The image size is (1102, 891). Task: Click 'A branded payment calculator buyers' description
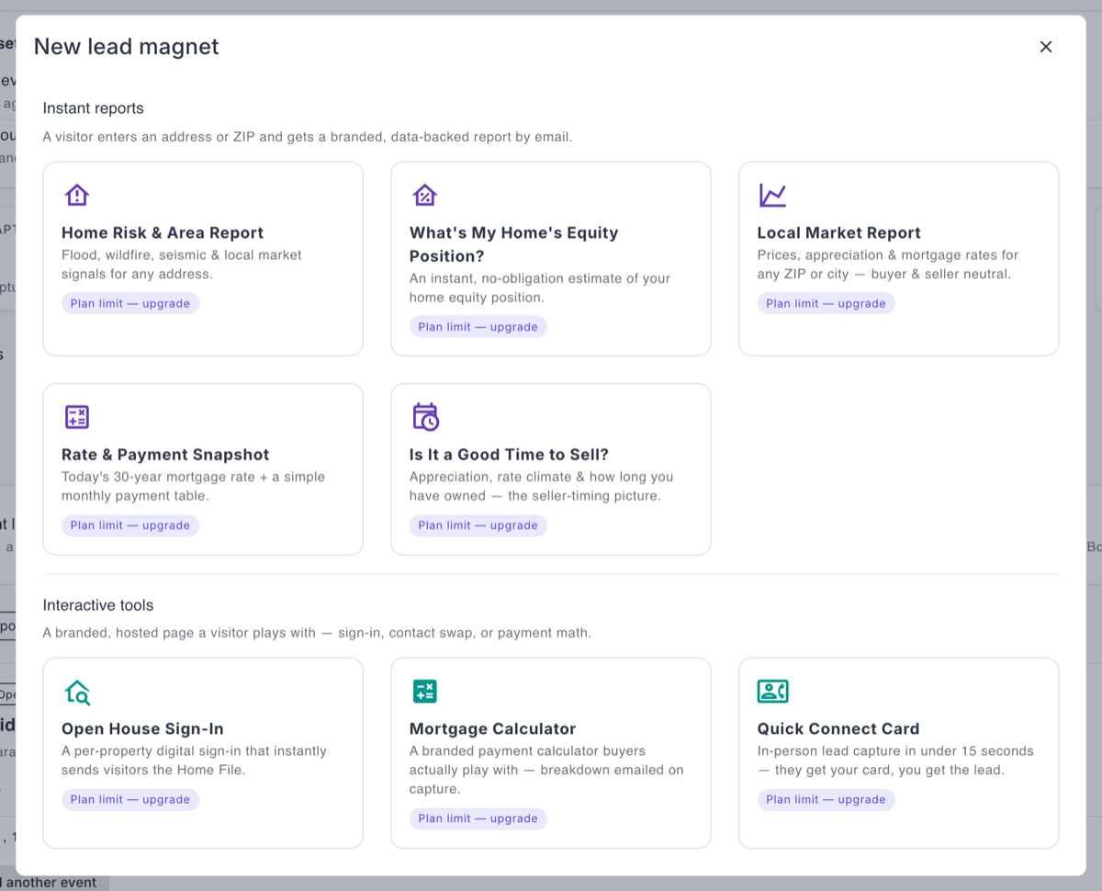546,770
